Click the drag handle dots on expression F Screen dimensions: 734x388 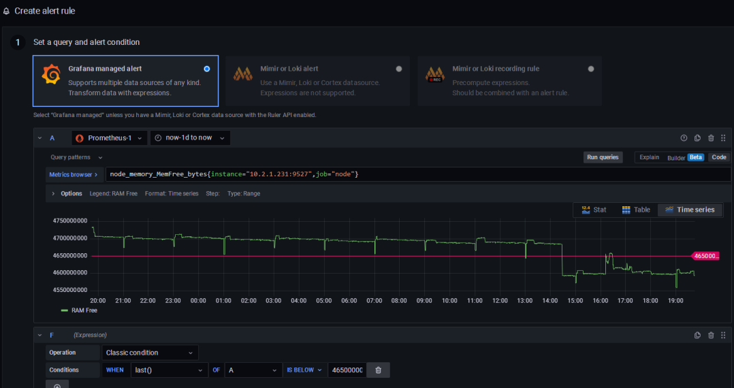click(x=723, y=335)
